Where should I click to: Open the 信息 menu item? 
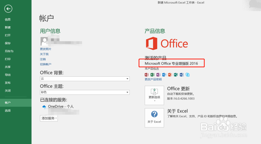(8, 20)
